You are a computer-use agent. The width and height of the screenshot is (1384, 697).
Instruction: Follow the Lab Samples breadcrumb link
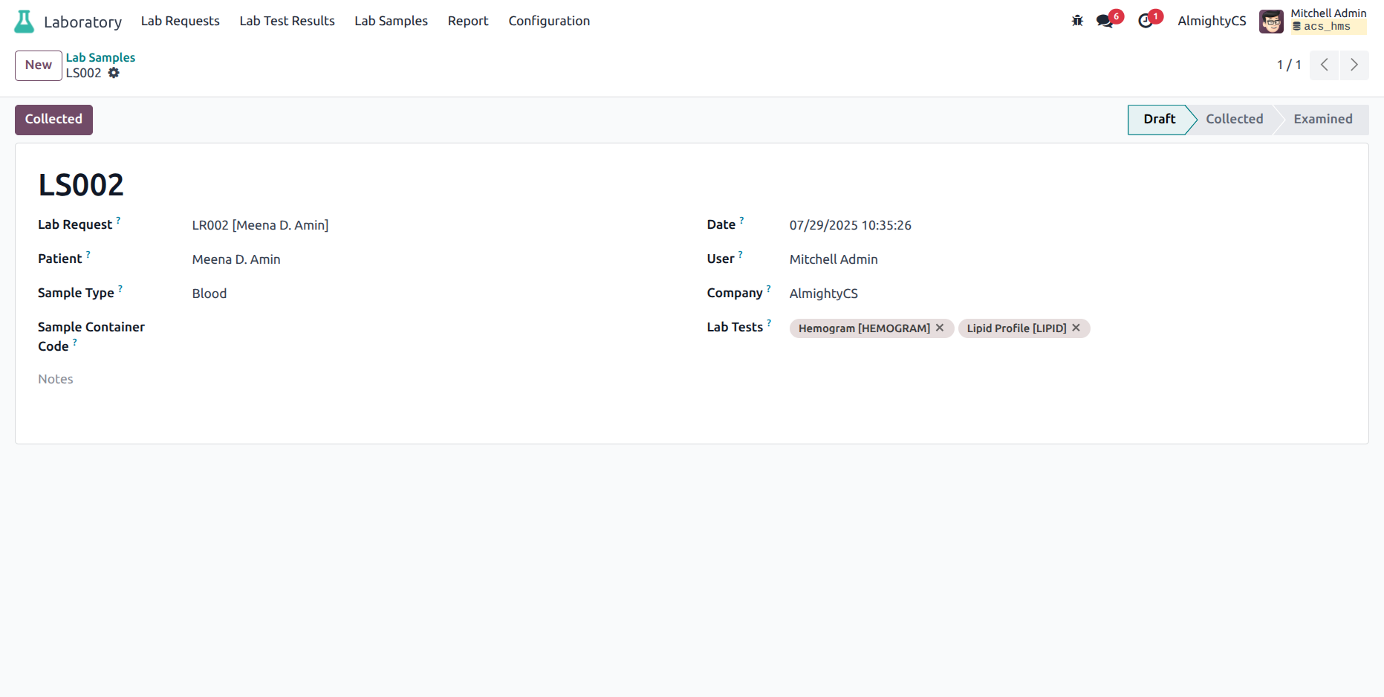[x=100, y=57]
